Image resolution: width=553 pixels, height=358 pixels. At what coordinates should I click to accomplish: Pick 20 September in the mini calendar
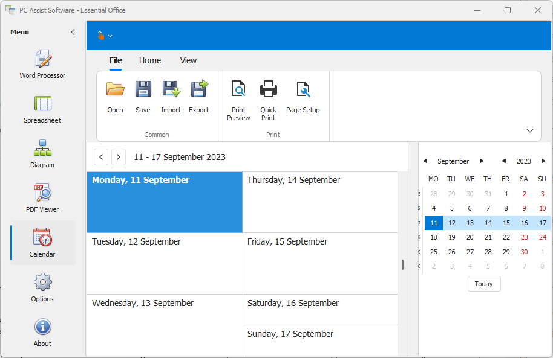tap(470, 237)
